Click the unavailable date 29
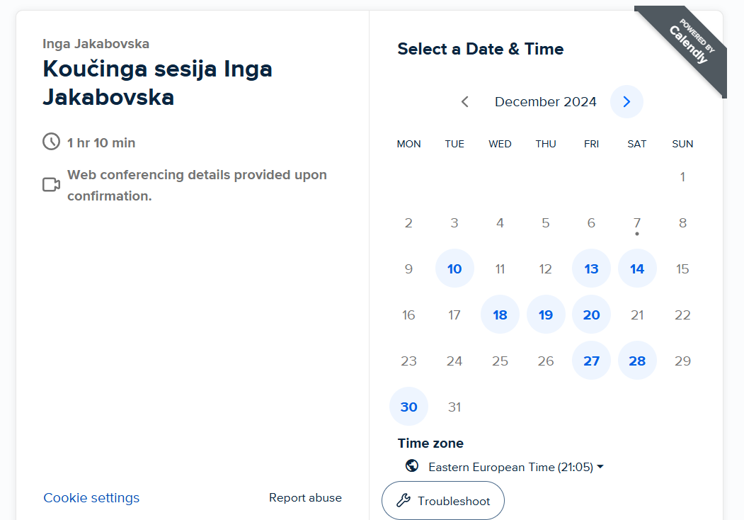The height and width of the screenshot is (520, 744). 682,361
